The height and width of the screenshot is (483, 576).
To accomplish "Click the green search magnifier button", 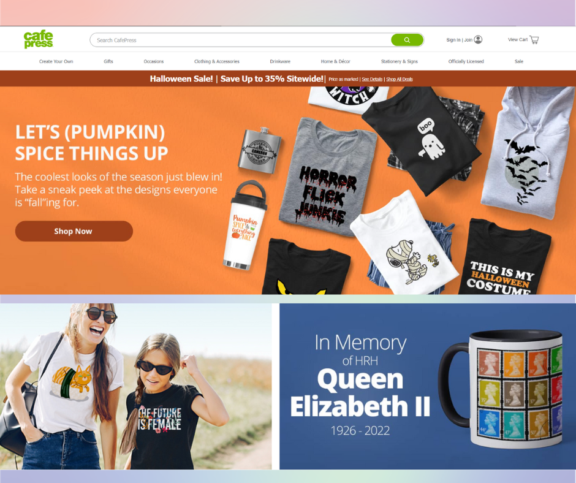I will pyautogui.click(x=407, y=40).
